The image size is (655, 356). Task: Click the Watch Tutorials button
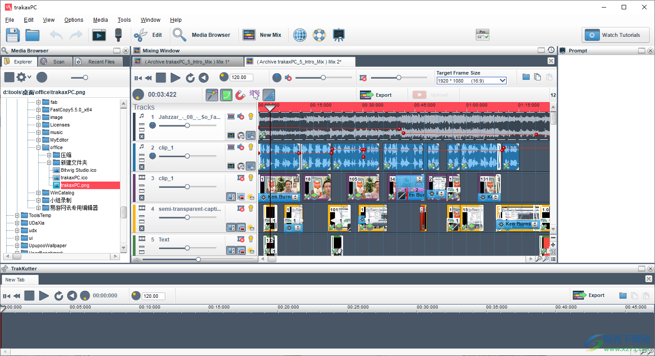[x=615, y=35]
